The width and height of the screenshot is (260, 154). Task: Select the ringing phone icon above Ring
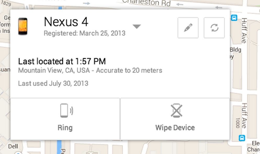point(65,111)
